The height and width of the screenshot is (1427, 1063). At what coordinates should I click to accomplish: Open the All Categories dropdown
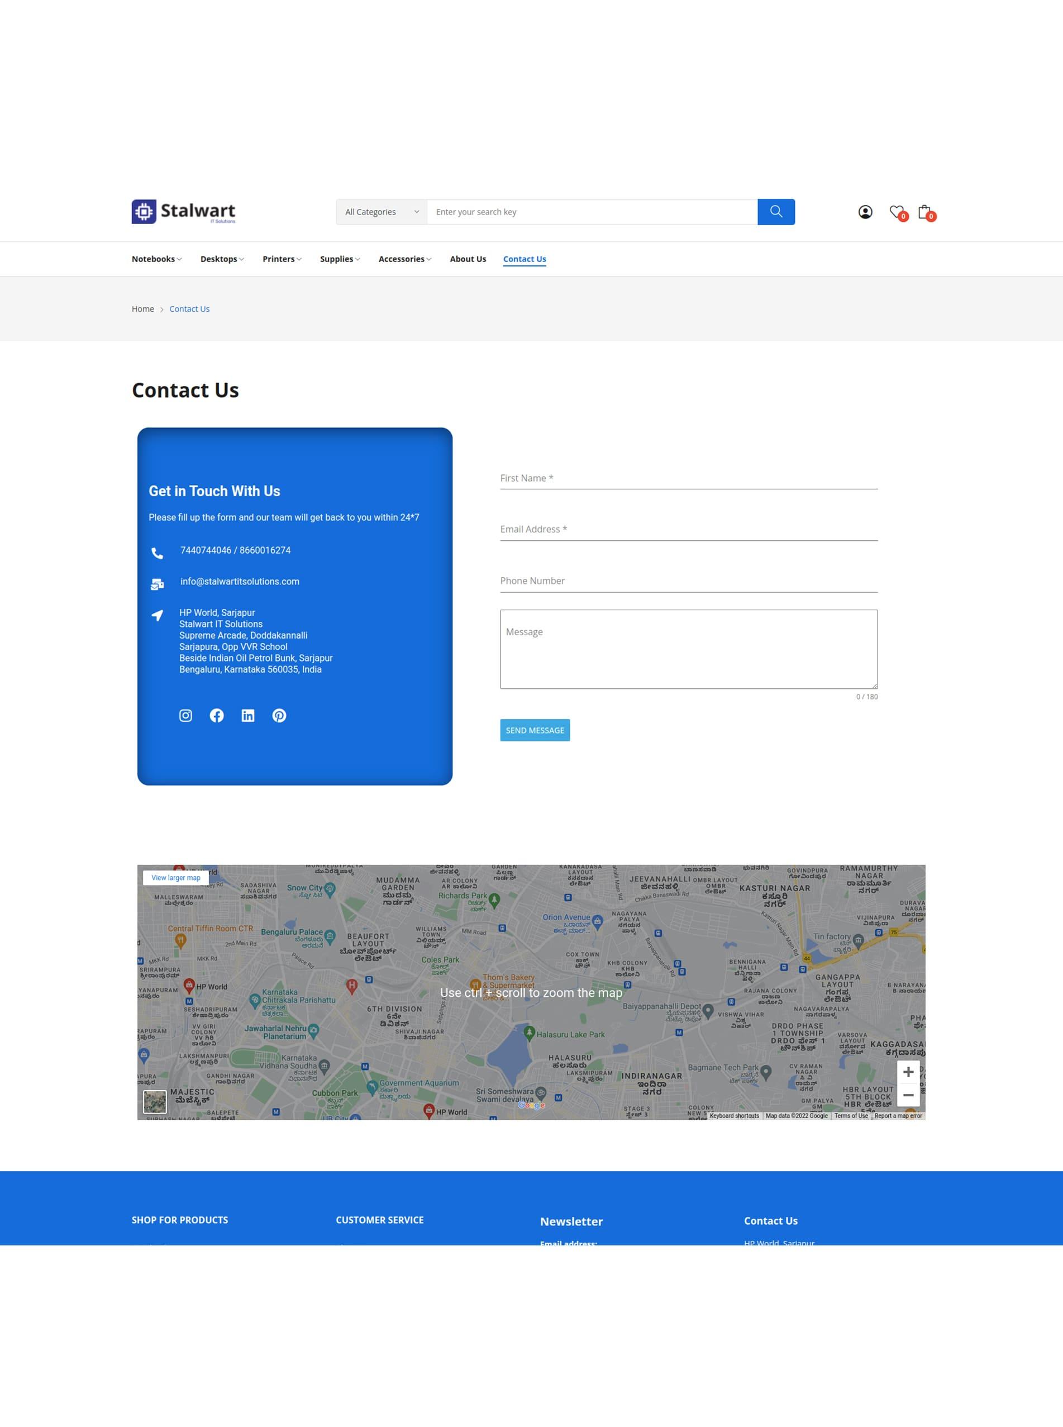(382, 212)
